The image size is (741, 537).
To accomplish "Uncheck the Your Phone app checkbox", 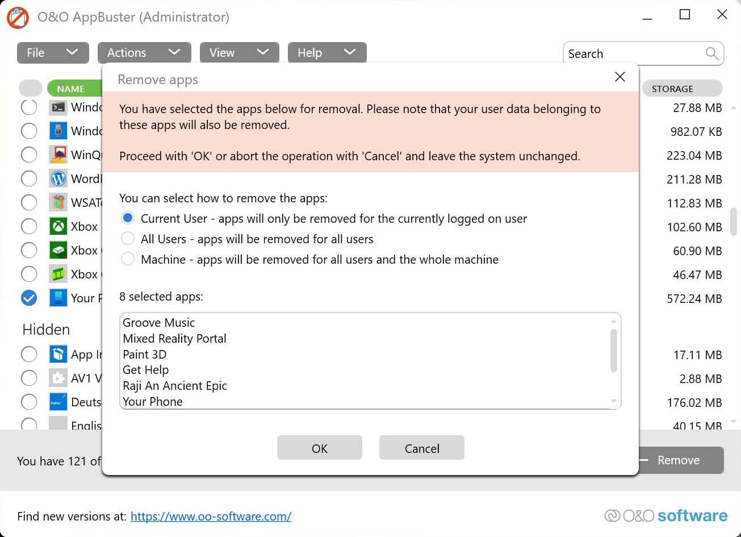I will [29, 298].
